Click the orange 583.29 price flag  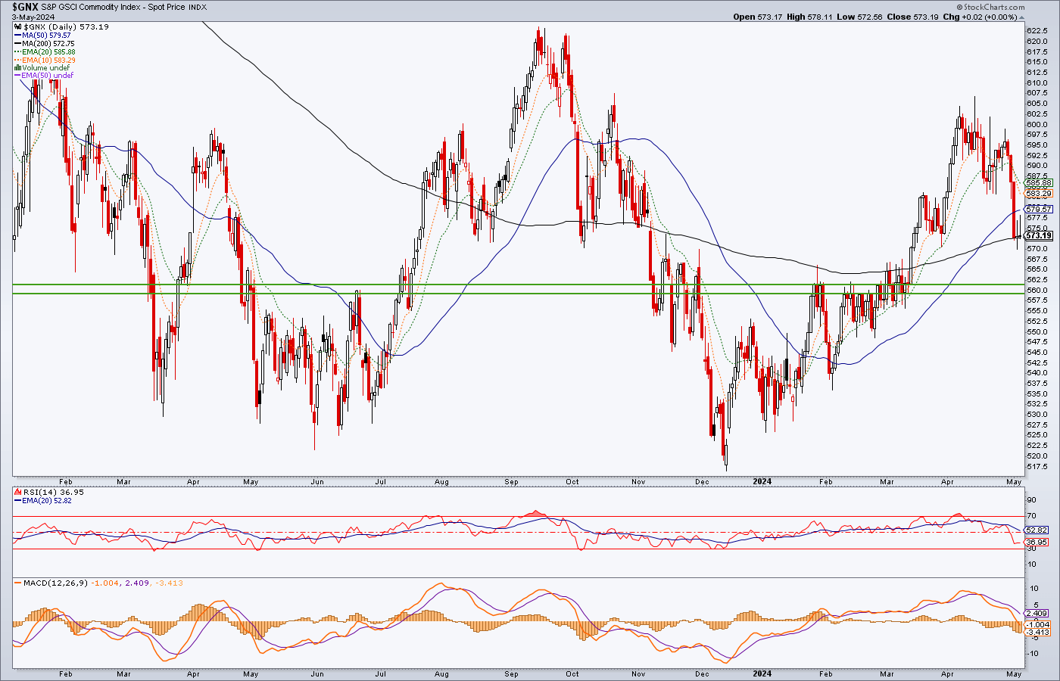(x=1039, y=194)
